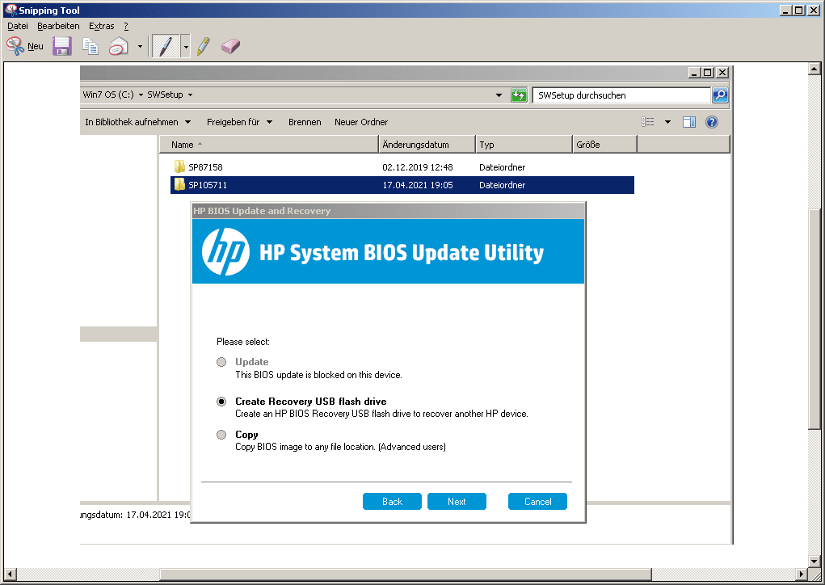The width and height of the screenshot is (825, 585).
Task: Click the Neu snip button
Action: tap(25, 46)
